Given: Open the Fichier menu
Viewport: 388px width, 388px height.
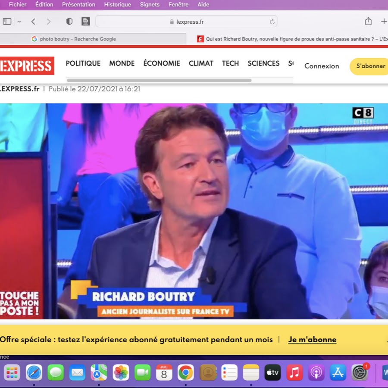Looking at the screenshot, I should click(x=18, y=4).
